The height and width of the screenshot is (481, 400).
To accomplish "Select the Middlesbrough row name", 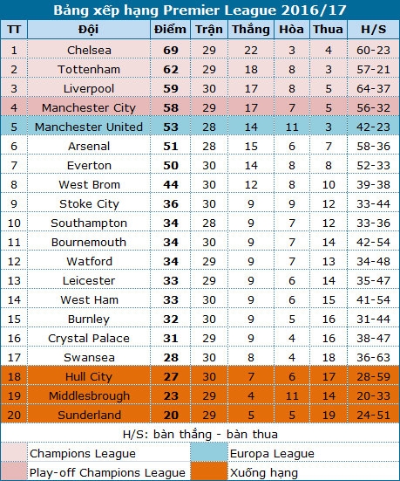I will click(89, 395).
